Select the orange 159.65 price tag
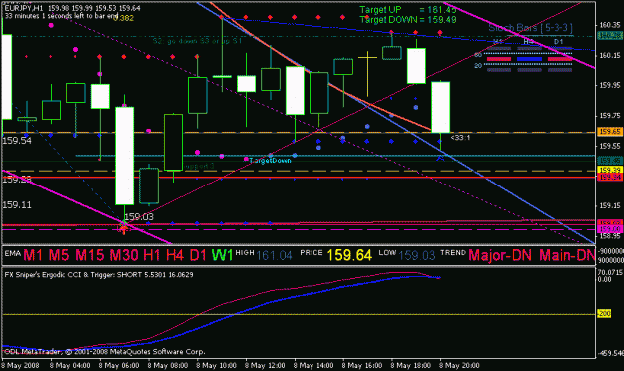624x371 pixels. coord(610,132)
